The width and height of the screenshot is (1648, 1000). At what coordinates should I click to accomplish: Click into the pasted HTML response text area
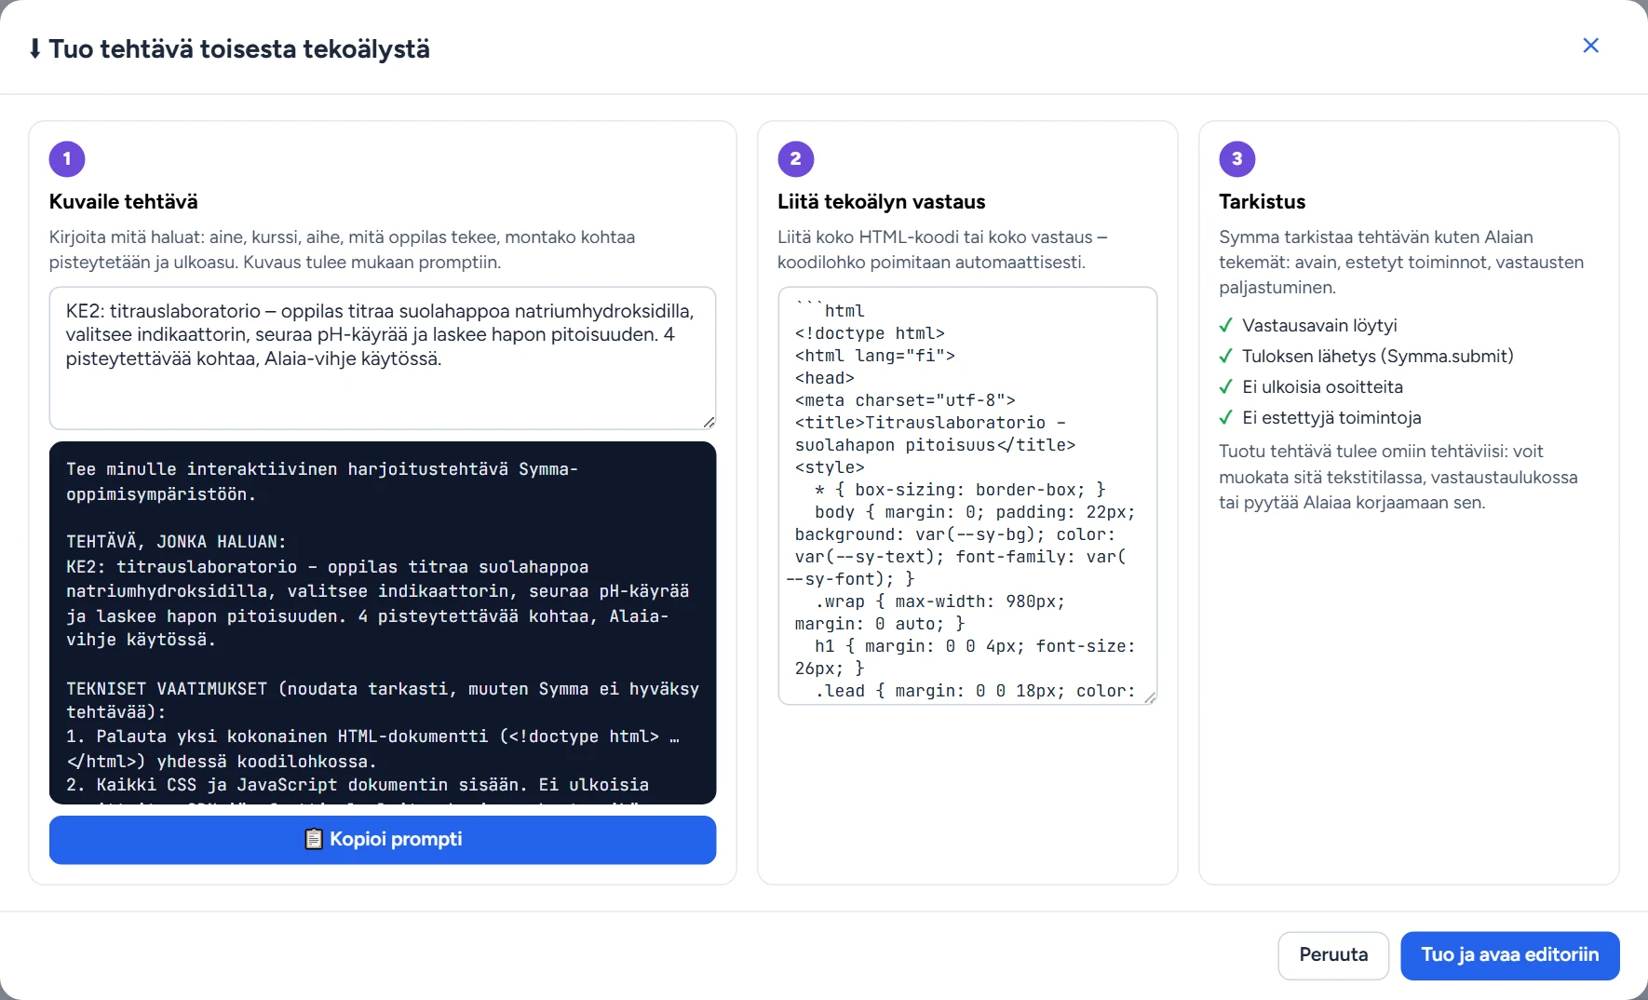click(967, 495)
